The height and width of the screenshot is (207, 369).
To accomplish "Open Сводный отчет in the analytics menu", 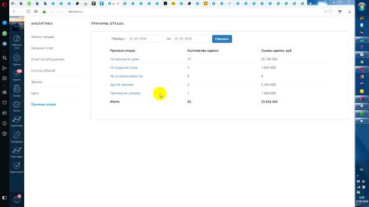I will pos(42,48).
